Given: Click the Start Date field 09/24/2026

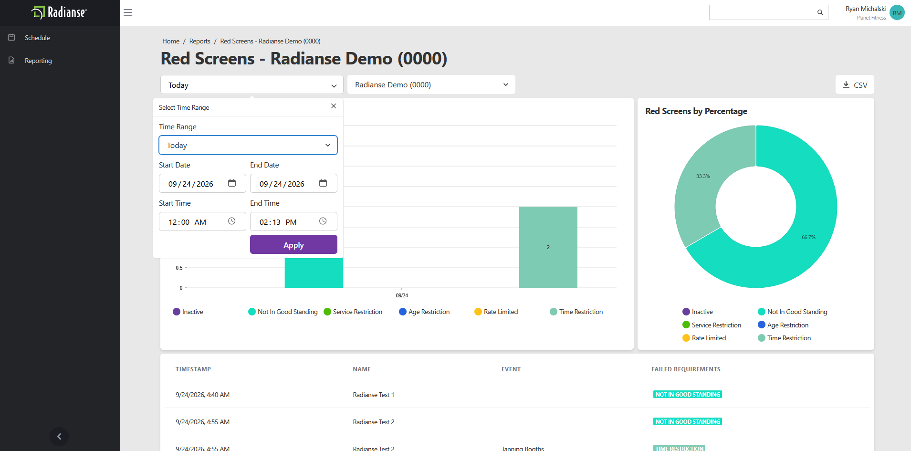Looking at the screenshot, I should point(202,183).
